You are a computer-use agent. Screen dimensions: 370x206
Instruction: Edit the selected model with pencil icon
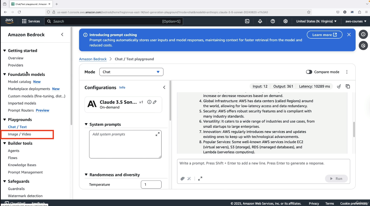155,102
